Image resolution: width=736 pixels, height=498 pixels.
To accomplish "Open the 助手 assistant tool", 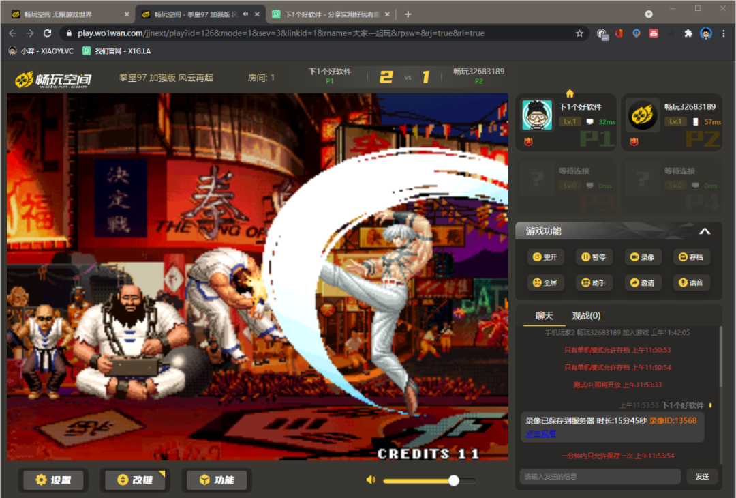I will click(594, 282).
